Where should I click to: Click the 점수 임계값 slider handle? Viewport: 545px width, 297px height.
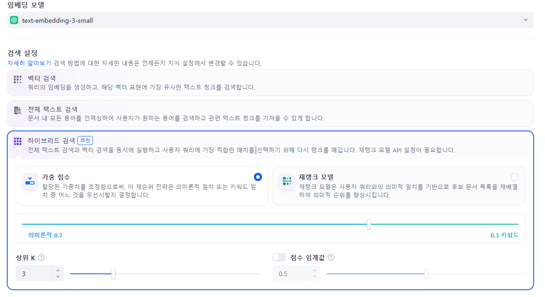(426, 274)
